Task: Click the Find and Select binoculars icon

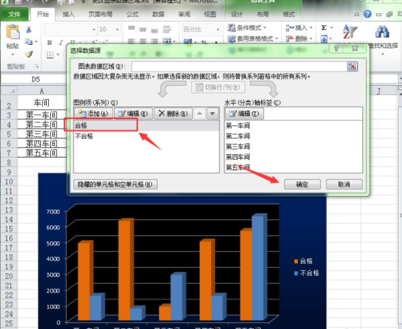Action: 383,31
